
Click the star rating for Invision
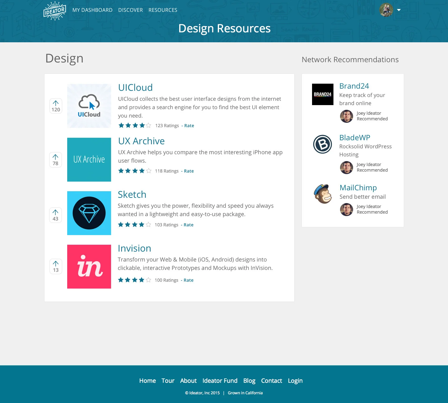(x=134, y=280)
